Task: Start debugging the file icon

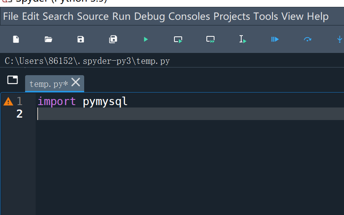Action: 275,40
